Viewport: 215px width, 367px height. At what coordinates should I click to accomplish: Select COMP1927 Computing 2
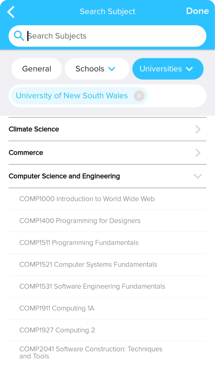click(107, 330)
